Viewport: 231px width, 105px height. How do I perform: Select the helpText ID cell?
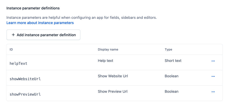tap(18, 63)
